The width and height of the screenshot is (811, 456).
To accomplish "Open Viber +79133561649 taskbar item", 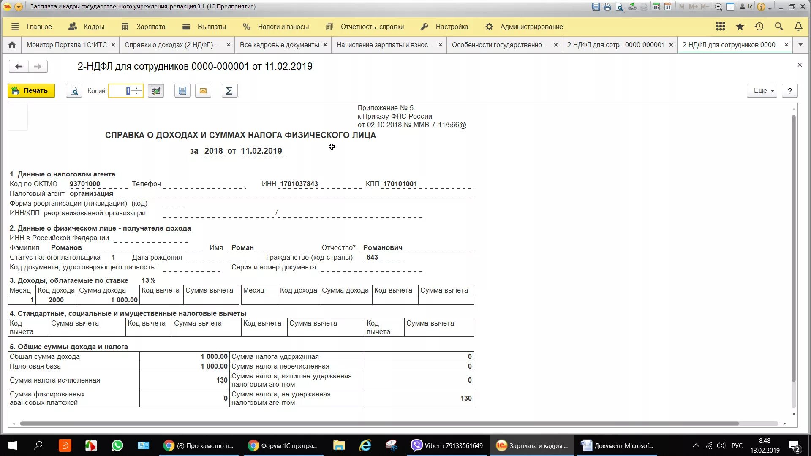I will (x=448, y=445).
